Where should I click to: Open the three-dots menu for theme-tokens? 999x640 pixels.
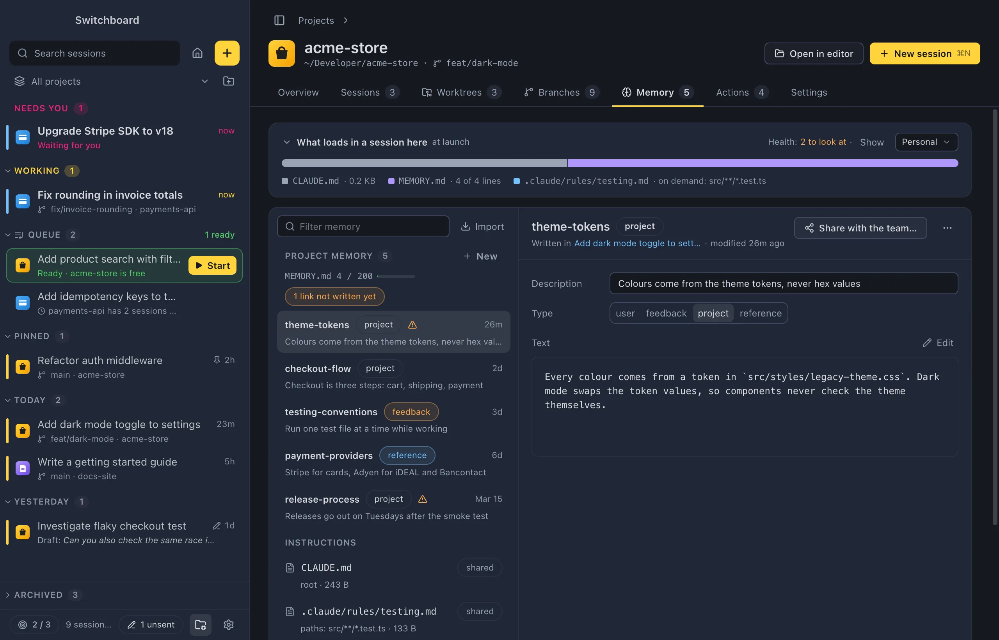coord(947,228)
